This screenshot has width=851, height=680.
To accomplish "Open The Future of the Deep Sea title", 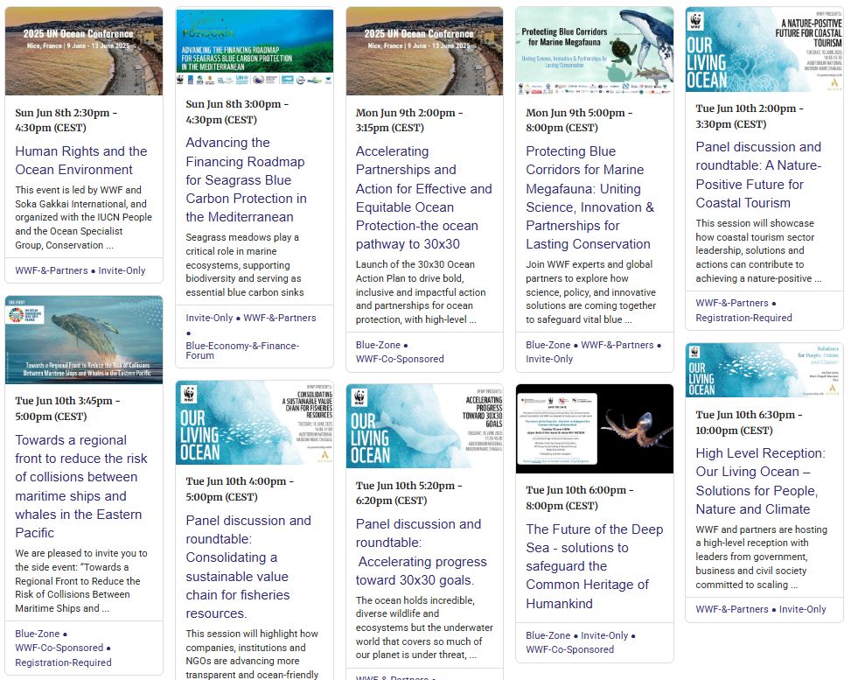I will (x=594, y=566).
